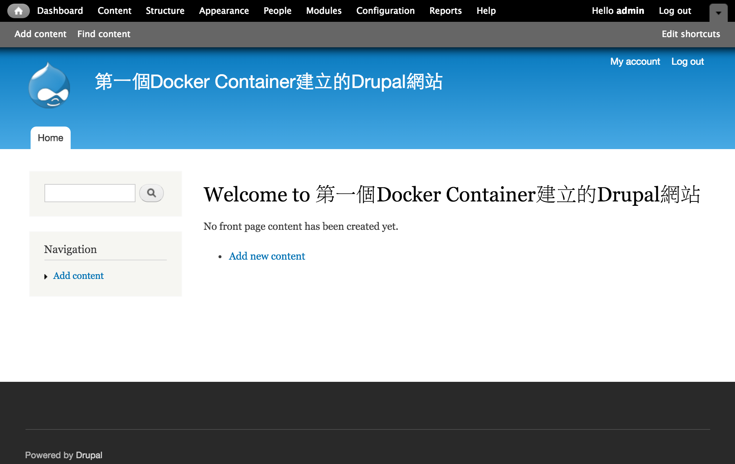Open the Content admin menu
The image size is (735, 464).
click(114, 11)
